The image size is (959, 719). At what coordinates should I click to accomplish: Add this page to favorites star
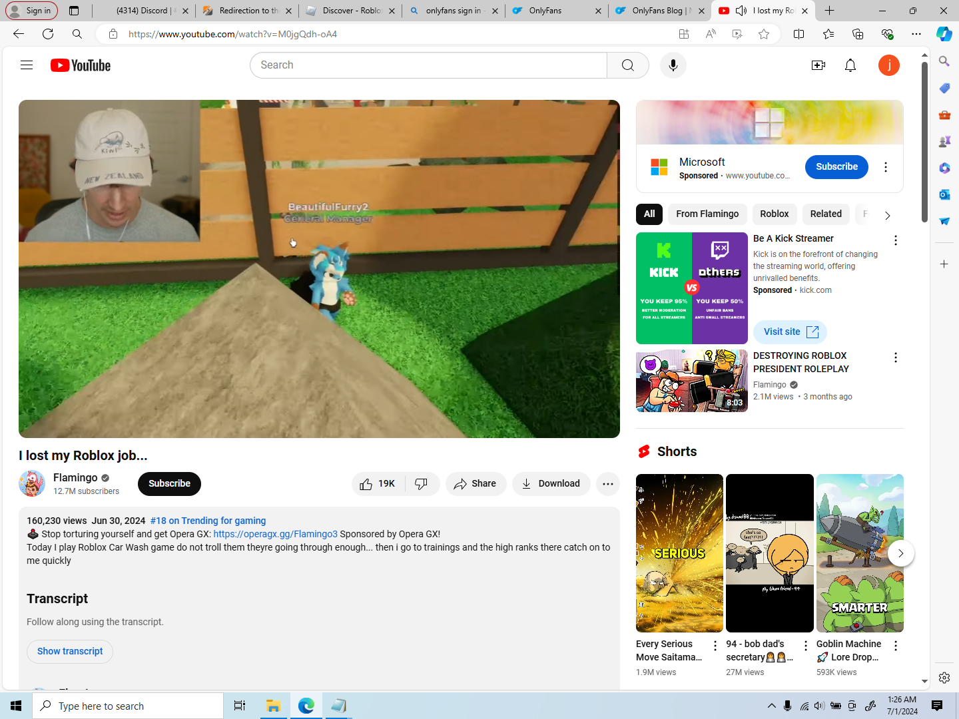point(764,34)
